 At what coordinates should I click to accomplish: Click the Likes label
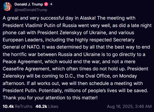pyautogui.click(x=53, y=106)
